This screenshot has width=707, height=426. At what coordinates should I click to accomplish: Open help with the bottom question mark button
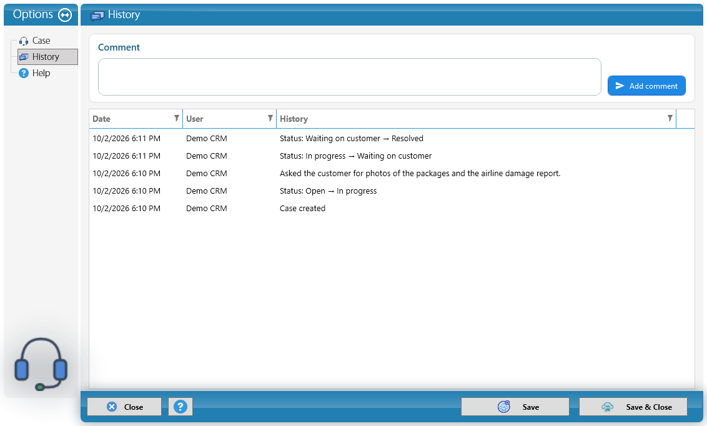180,407
